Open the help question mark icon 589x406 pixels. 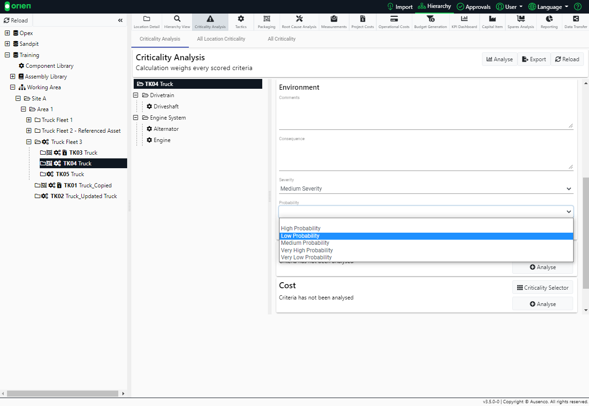pos(578,7)
